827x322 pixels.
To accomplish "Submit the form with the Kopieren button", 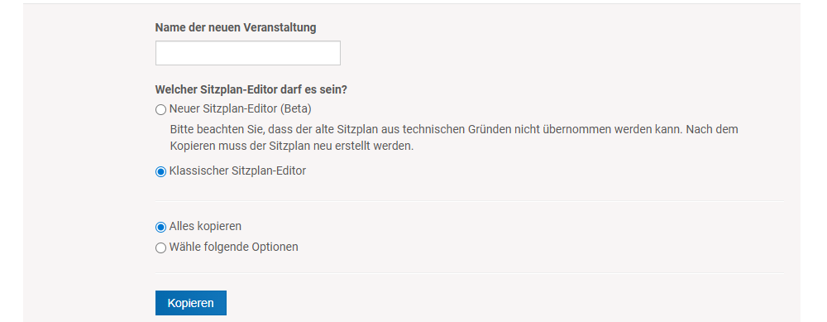I will tap(191, 303).
